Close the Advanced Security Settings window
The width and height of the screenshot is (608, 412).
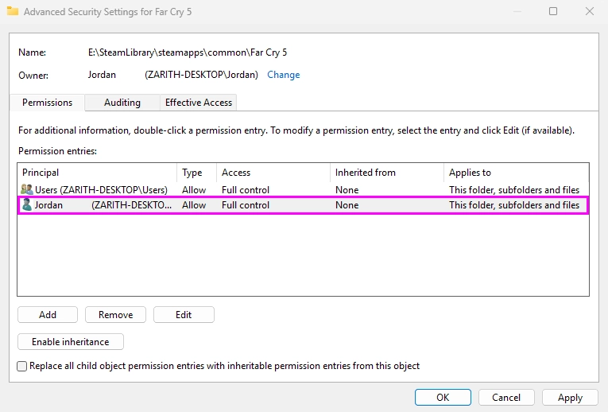click(590, 11)
